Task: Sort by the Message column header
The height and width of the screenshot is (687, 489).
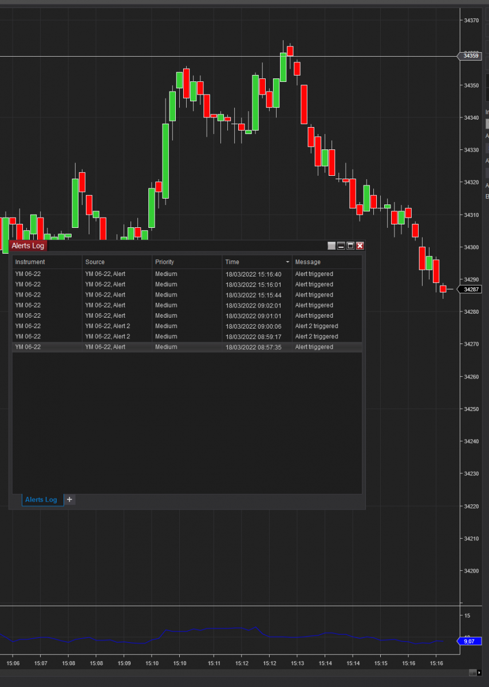Action: (327, 262)
